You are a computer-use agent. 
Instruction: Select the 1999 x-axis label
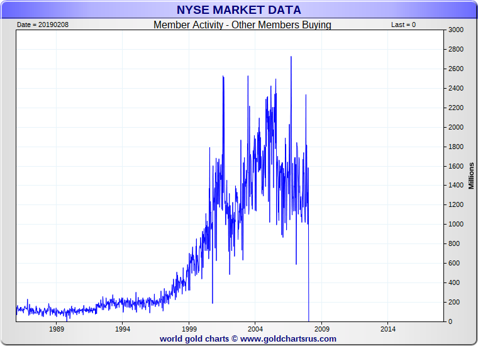[x=189, y=329]
